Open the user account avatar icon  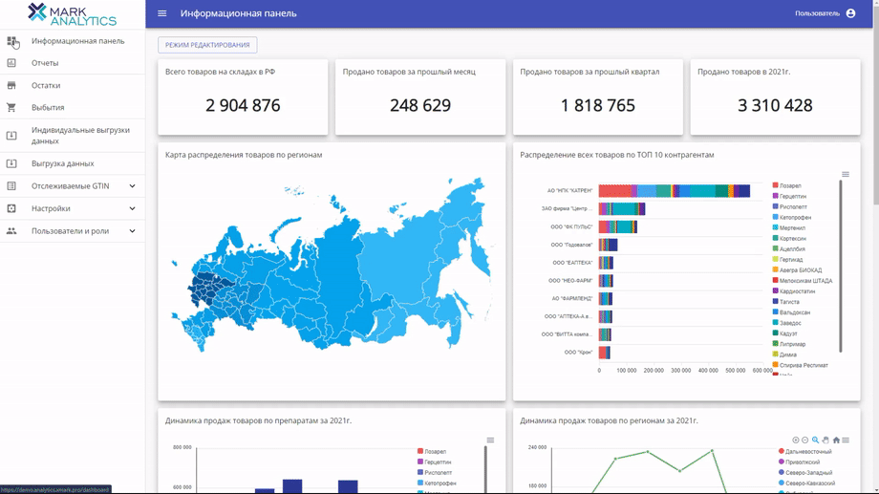(x=850, y=13)
